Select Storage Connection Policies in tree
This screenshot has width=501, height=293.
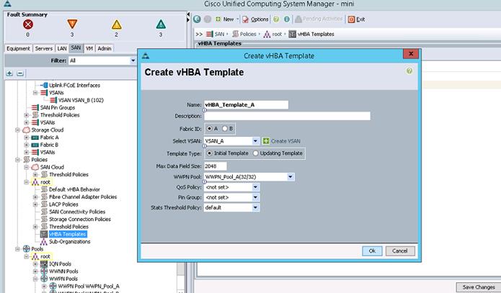tap(79, 220)
